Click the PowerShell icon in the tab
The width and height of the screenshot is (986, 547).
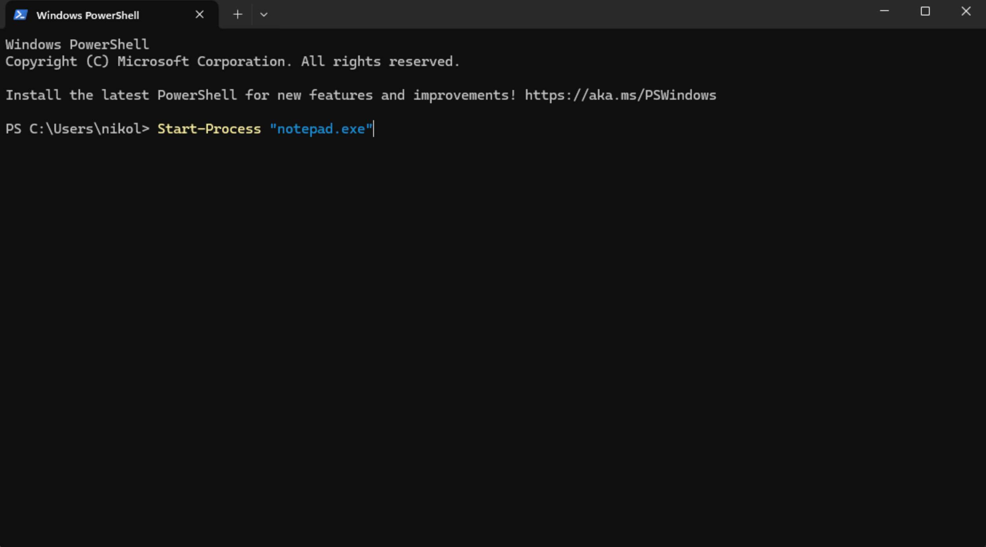pos(20,15)
